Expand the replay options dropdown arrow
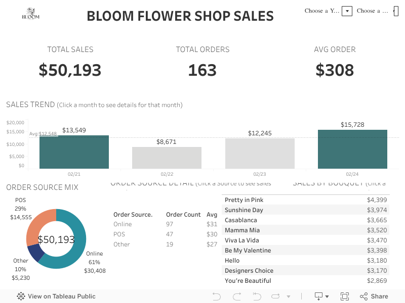Image resolution: width=405 pixels, height=303 pixels. click(x=289, y=297)
